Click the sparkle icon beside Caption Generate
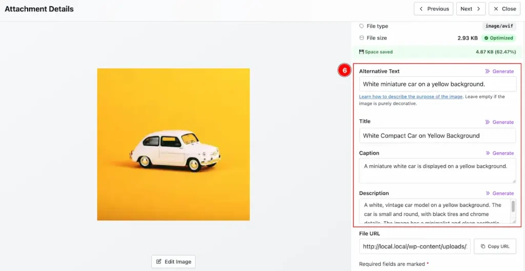This screenshot has height=271, width=525. [x=488, y=153]
